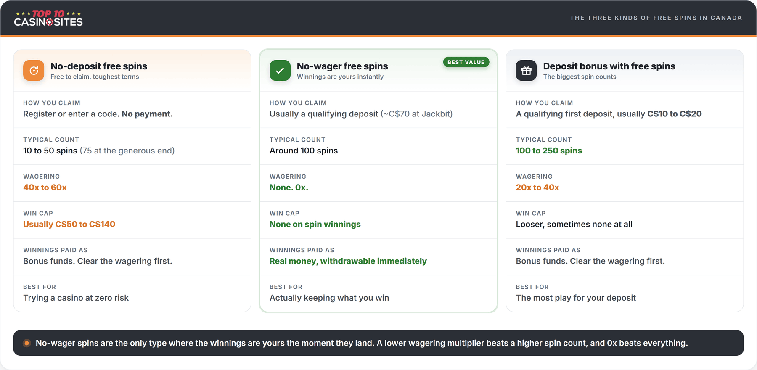
Task: Click the None. 0x. wagering value
Action: pos(289,188)
